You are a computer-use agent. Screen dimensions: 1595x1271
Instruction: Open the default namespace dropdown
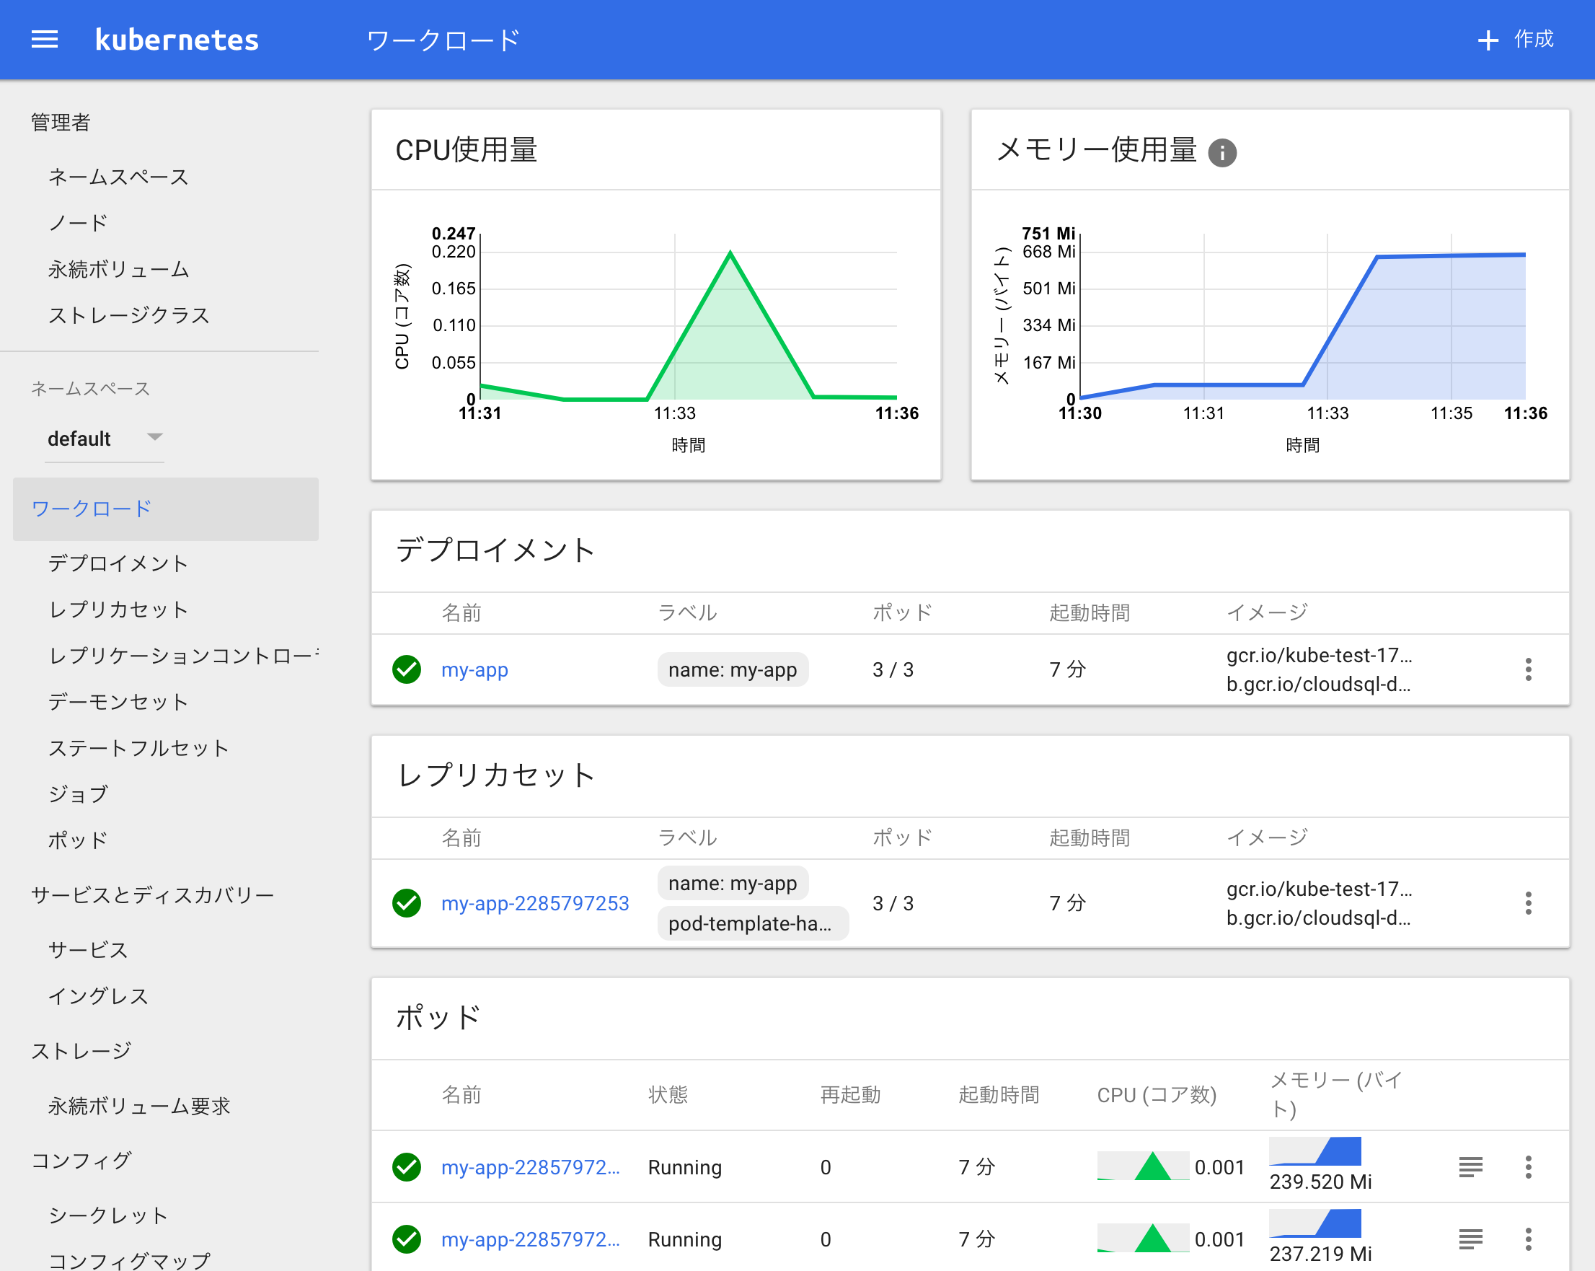105,439
